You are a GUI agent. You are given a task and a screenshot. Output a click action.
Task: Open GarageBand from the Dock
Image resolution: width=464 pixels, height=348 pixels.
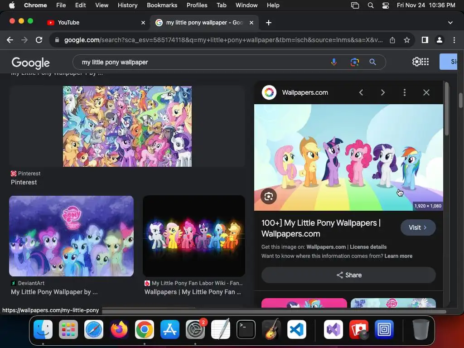(271, 329)
